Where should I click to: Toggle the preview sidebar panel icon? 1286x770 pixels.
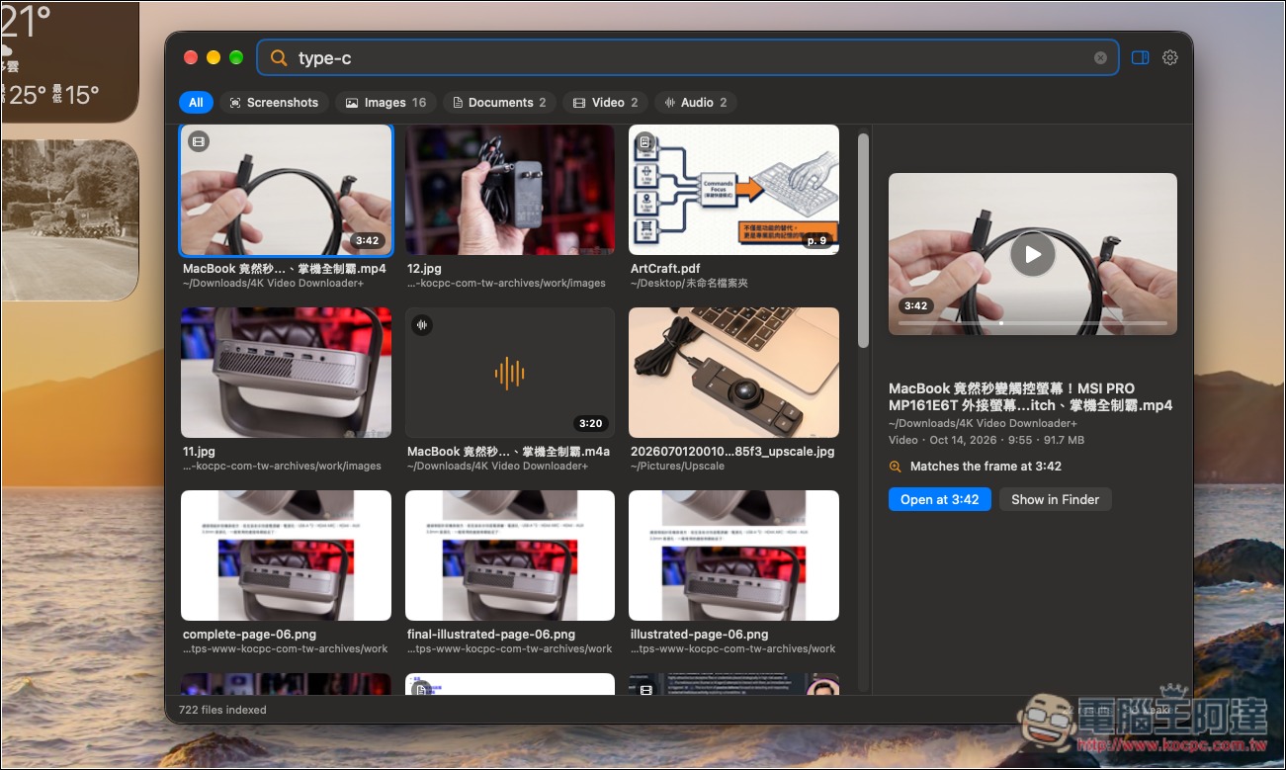pos(1140,58)
